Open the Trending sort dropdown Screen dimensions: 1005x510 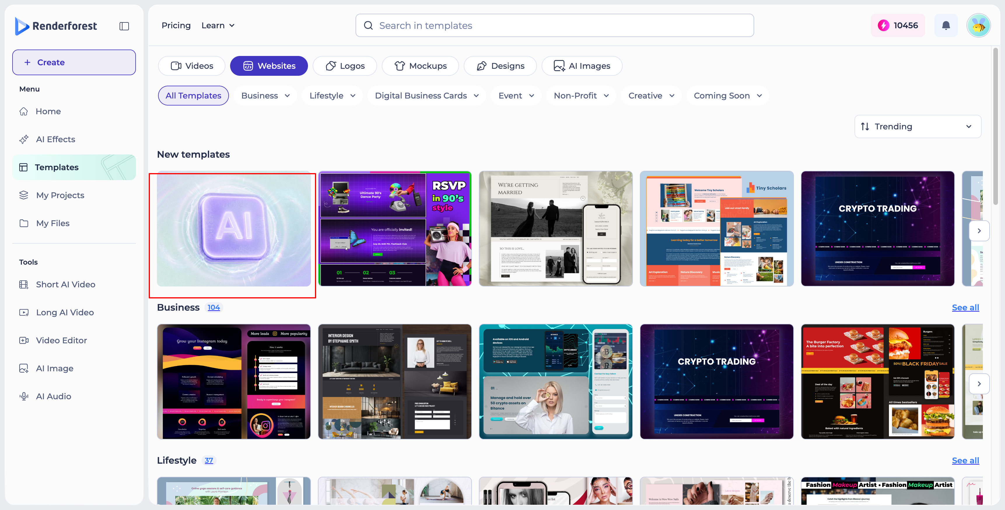[918, 126]
